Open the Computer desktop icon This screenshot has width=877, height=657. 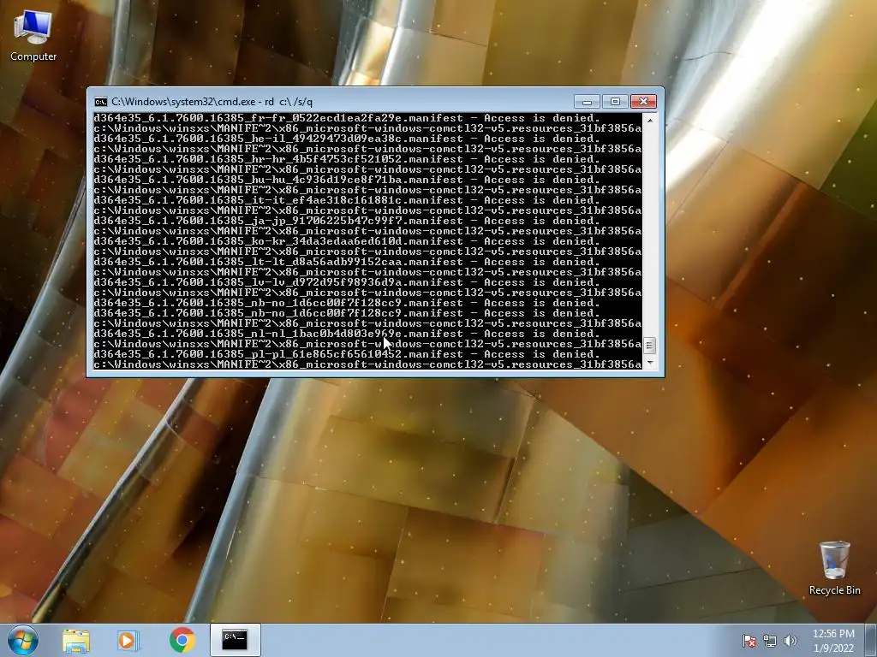pyautogui.click(x=33, y=36)
